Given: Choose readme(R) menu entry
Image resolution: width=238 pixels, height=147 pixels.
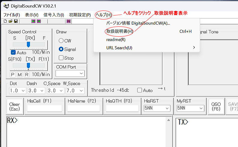Looking at the screenshot, I should (x=147, y=39).
